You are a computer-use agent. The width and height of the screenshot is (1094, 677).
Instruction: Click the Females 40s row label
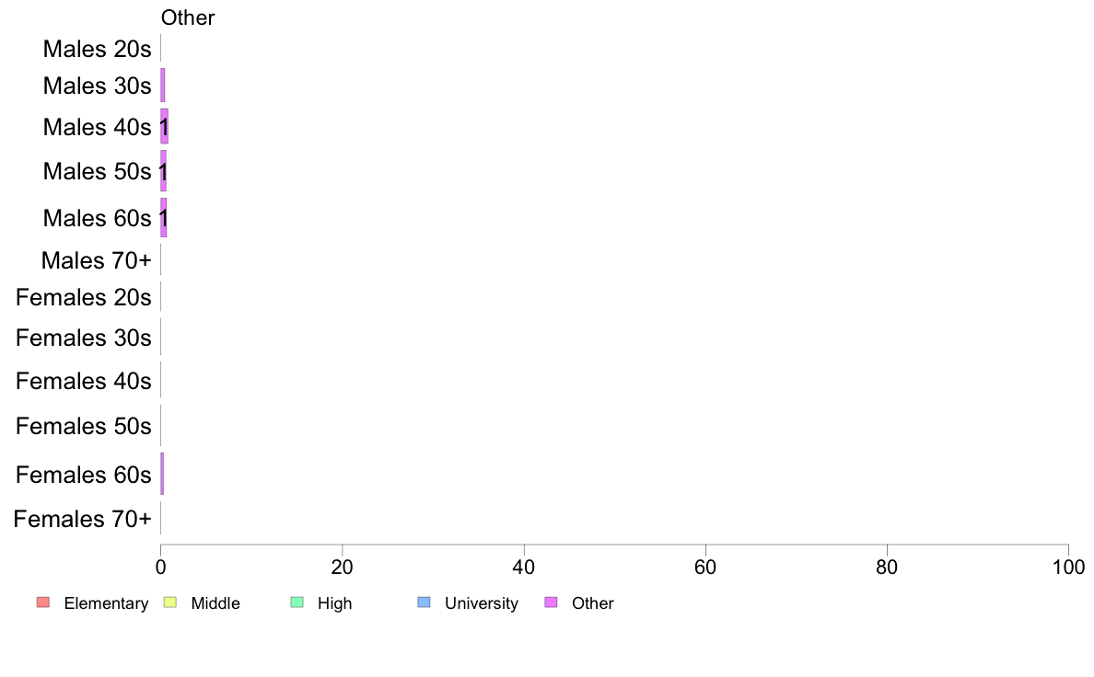click(84, 381)
